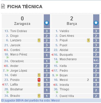The height and width of the screenshot is (103, 101).
Task: Click the red substituted-off arrows beside Busquets
Action: point(53,55)
